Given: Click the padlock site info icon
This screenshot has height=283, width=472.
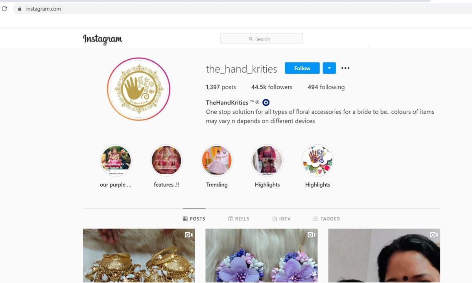Looking at the screenshot, I should [x=19, y=9].
